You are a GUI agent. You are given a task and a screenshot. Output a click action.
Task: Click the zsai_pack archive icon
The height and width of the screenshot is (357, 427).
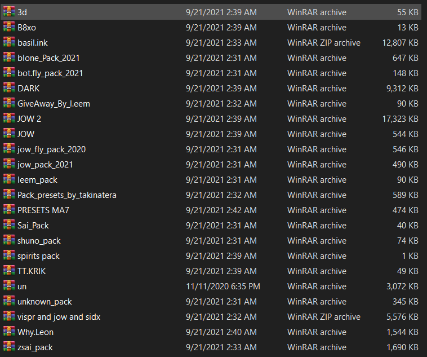pos(9,347)
